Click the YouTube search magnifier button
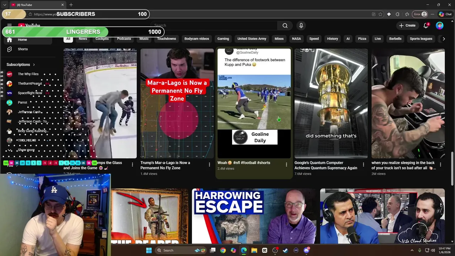The height and width of the screenshot is (256, 455). pyautogui.click(x=285, y=26)
